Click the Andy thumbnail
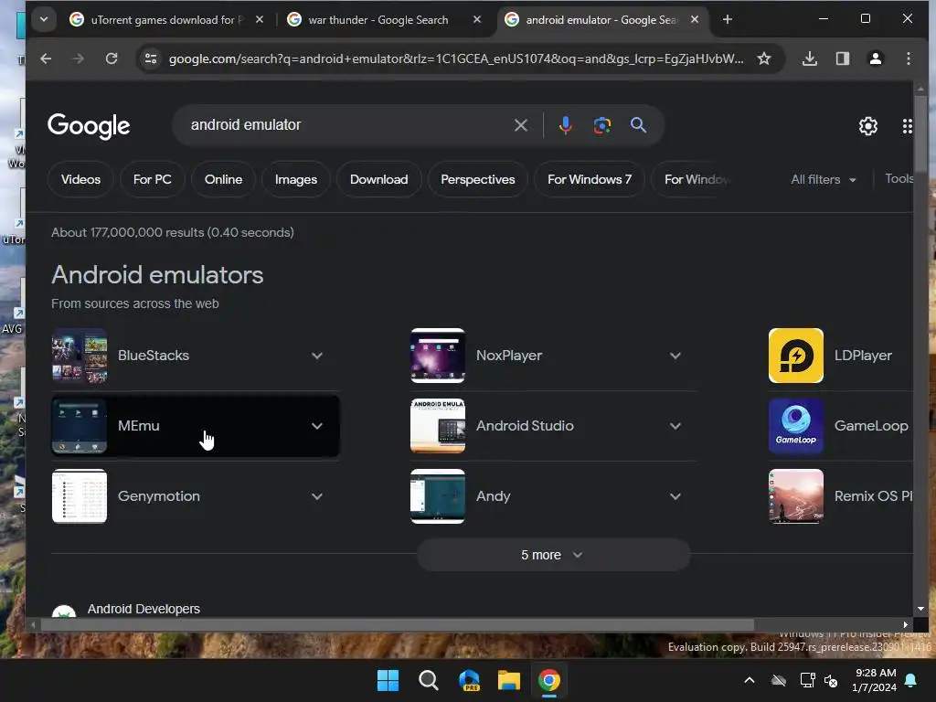This screenshot has height=702, width=936. coord(438,496)
